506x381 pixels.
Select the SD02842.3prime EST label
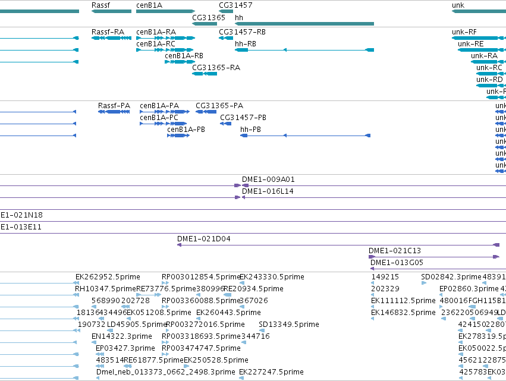[x=451, y=277]
